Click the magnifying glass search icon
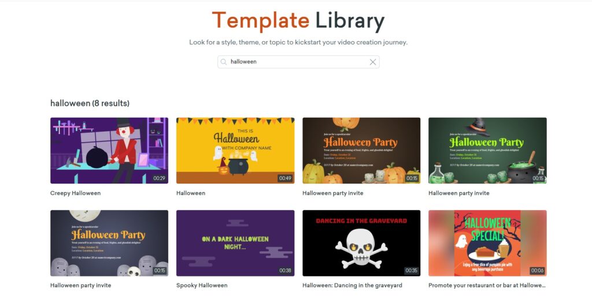This screenshot has height=299, width=592. (x=224, y=62)
